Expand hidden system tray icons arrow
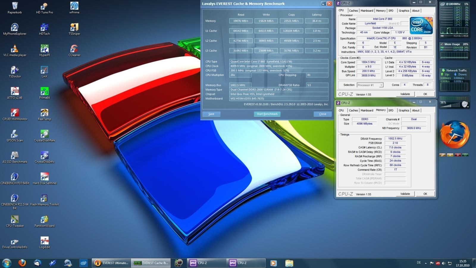 [425, 263]
